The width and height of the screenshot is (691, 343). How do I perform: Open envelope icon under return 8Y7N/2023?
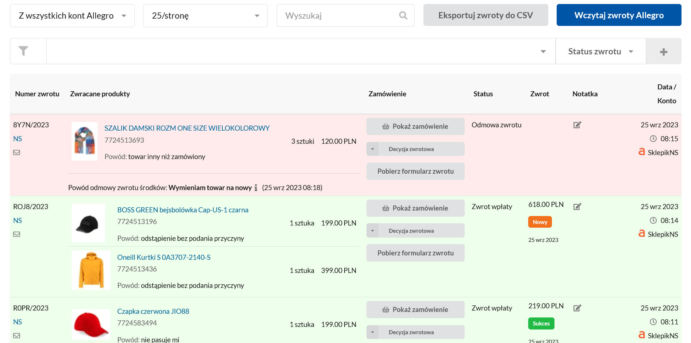pos(17,153)
